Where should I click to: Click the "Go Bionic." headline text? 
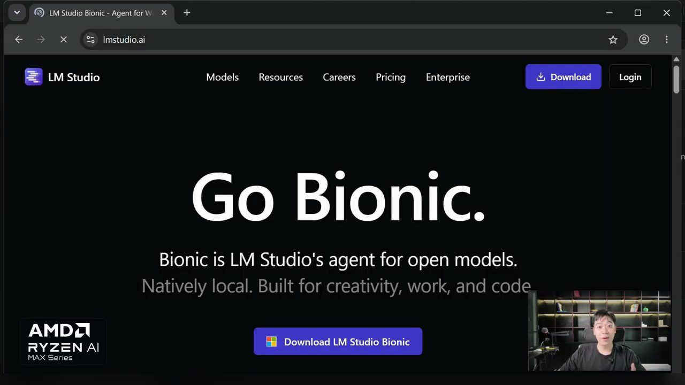coord(338,197)
